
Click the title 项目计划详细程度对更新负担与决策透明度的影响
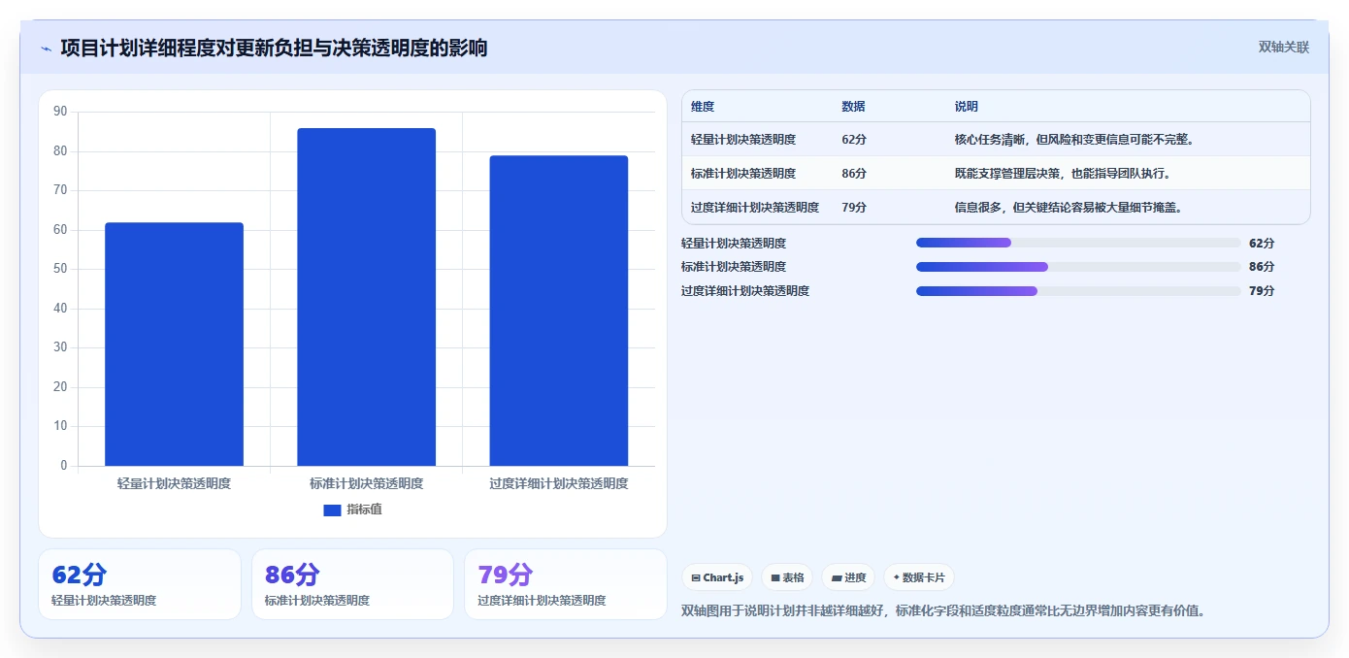click(x=274, y=48)
